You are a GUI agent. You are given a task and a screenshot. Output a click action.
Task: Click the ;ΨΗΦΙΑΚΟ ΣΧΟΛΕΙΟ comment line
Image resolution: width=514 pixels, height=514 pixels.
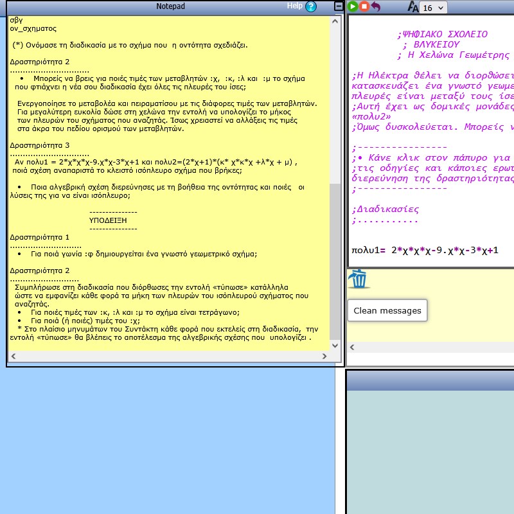tap(442, 34)
